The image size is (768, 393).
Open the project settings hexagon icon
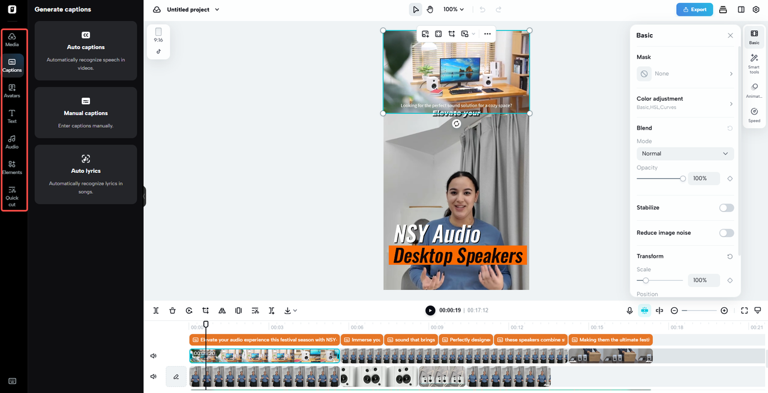point(755,10)
